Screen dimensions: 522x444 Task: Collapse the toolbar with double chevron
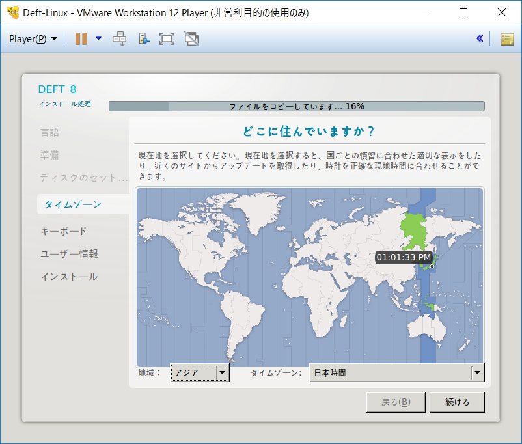(x=480, y=38)
